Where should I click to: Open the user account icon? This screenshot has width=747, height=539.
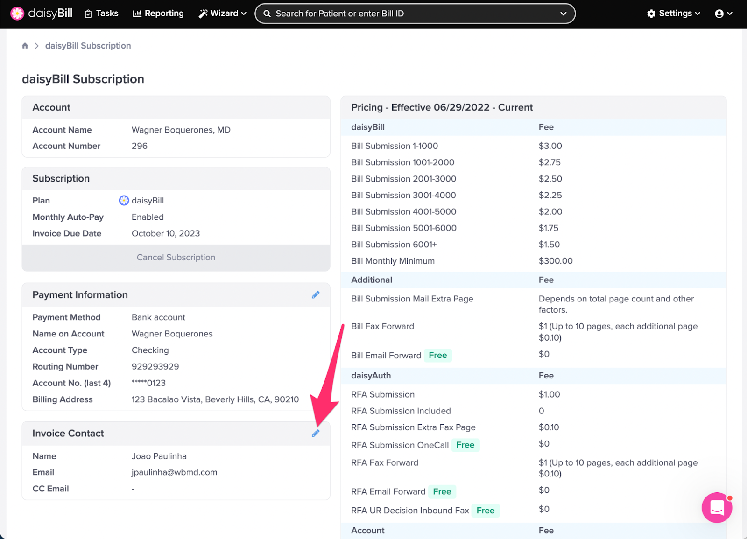point(720,14)
